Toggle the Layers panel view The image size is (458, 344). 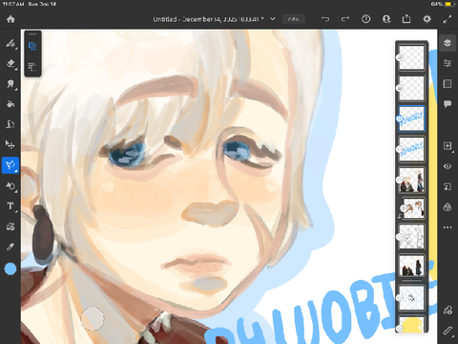pyautogui.click(x=448, y=43)
